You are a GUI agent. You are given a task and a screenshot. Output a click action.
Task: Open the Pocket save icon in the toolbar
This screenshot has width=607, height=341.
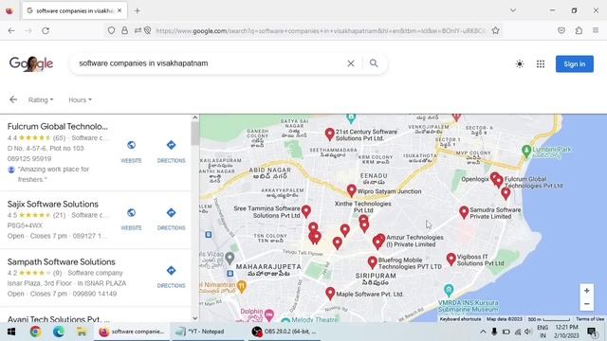[x=561, y=30]
